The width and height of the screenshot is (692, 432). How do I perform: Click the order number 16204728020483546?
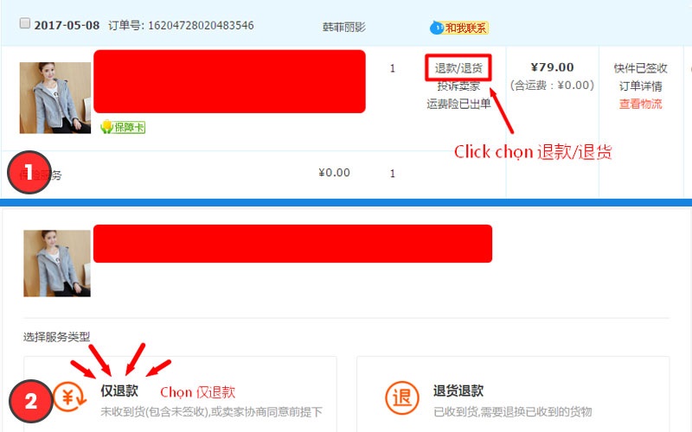[201, 25]
